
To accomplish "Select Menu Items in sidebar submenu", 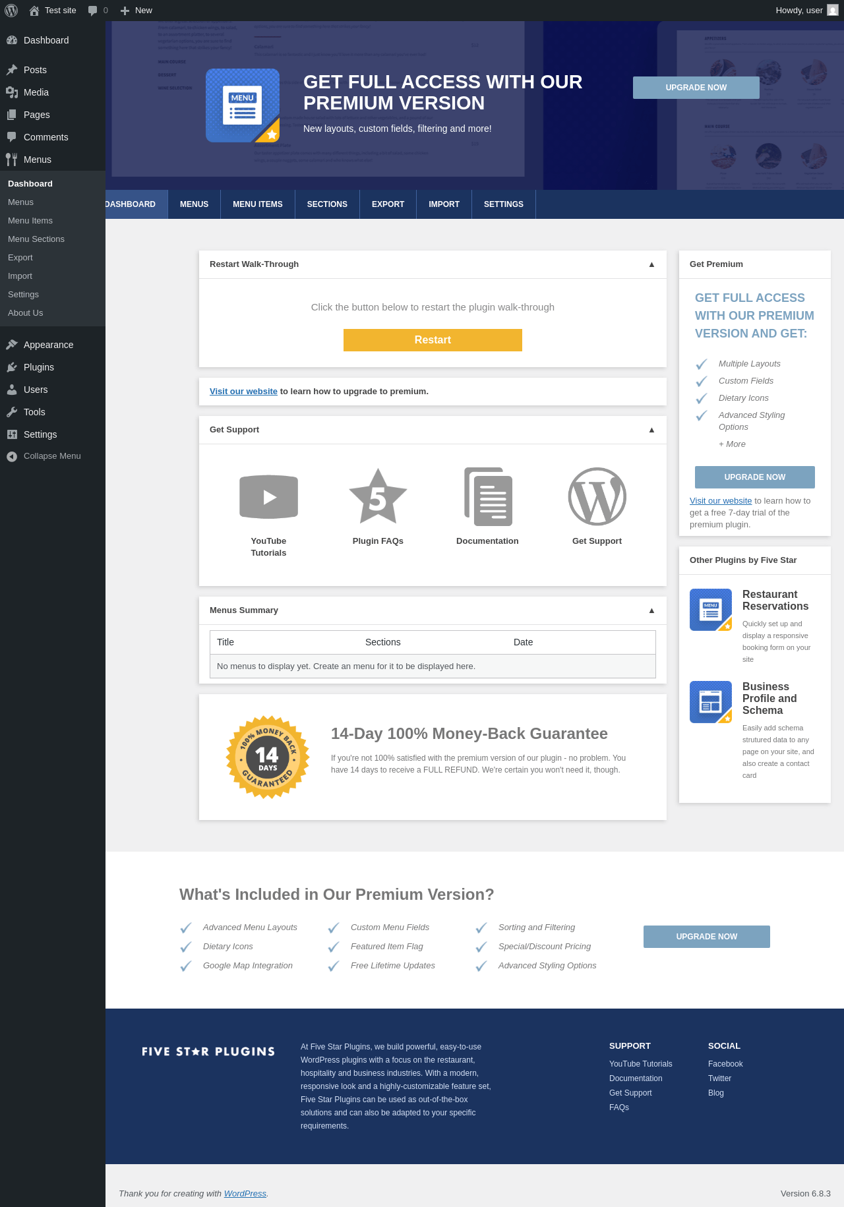I will click(53, 221).
